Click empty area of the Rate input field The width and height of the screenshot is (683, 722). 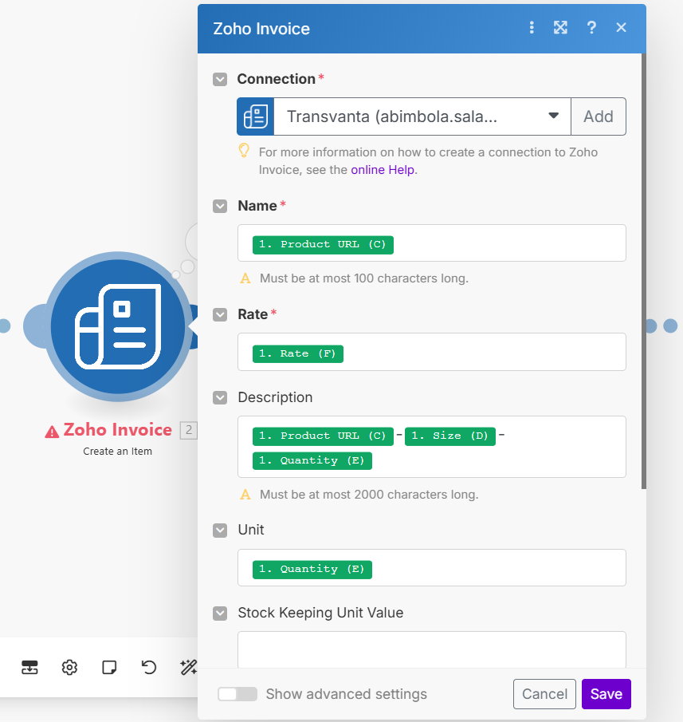[483, 352]
